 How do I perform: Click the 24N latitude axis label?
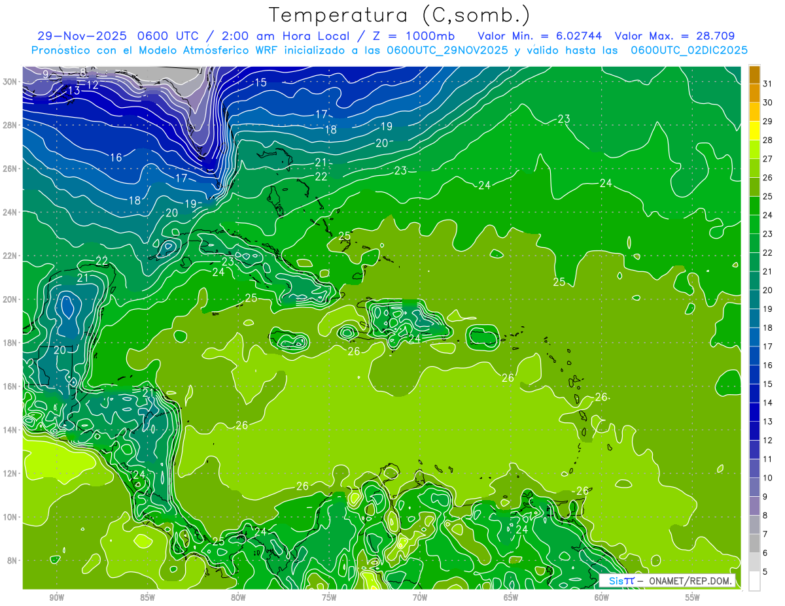pyautogui.click(x=11, y=212)
